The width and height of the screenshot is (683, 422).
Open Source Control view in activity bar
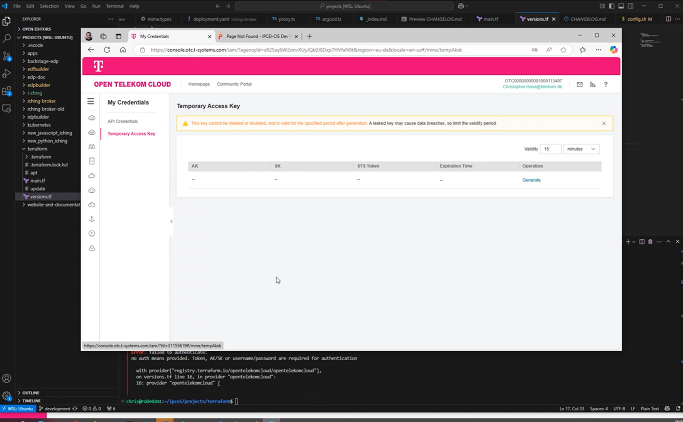coord(7,56)
